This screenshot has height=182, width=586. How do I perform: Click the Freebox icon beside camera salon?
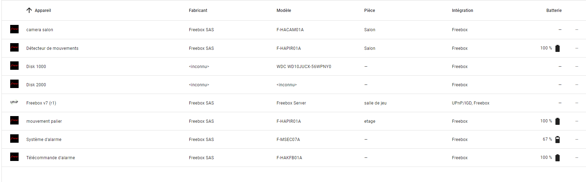(x=14, y=29)
